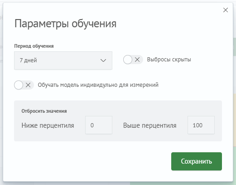Click the Выше перцентиля input field
The image size is (236, 185).
tap(201, 125)
